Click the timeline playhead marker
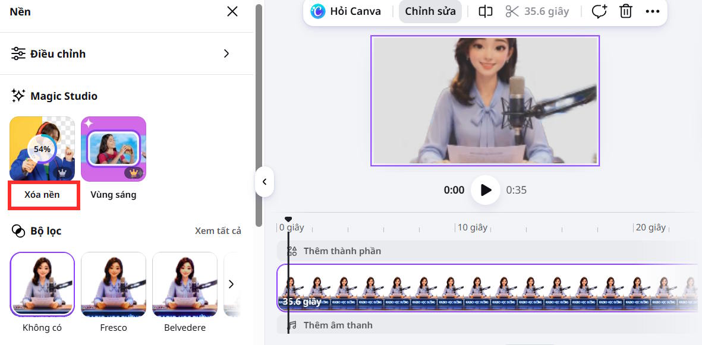Image resolution: width=702 pixels, height=345 pixels. (x=288, y=219)
